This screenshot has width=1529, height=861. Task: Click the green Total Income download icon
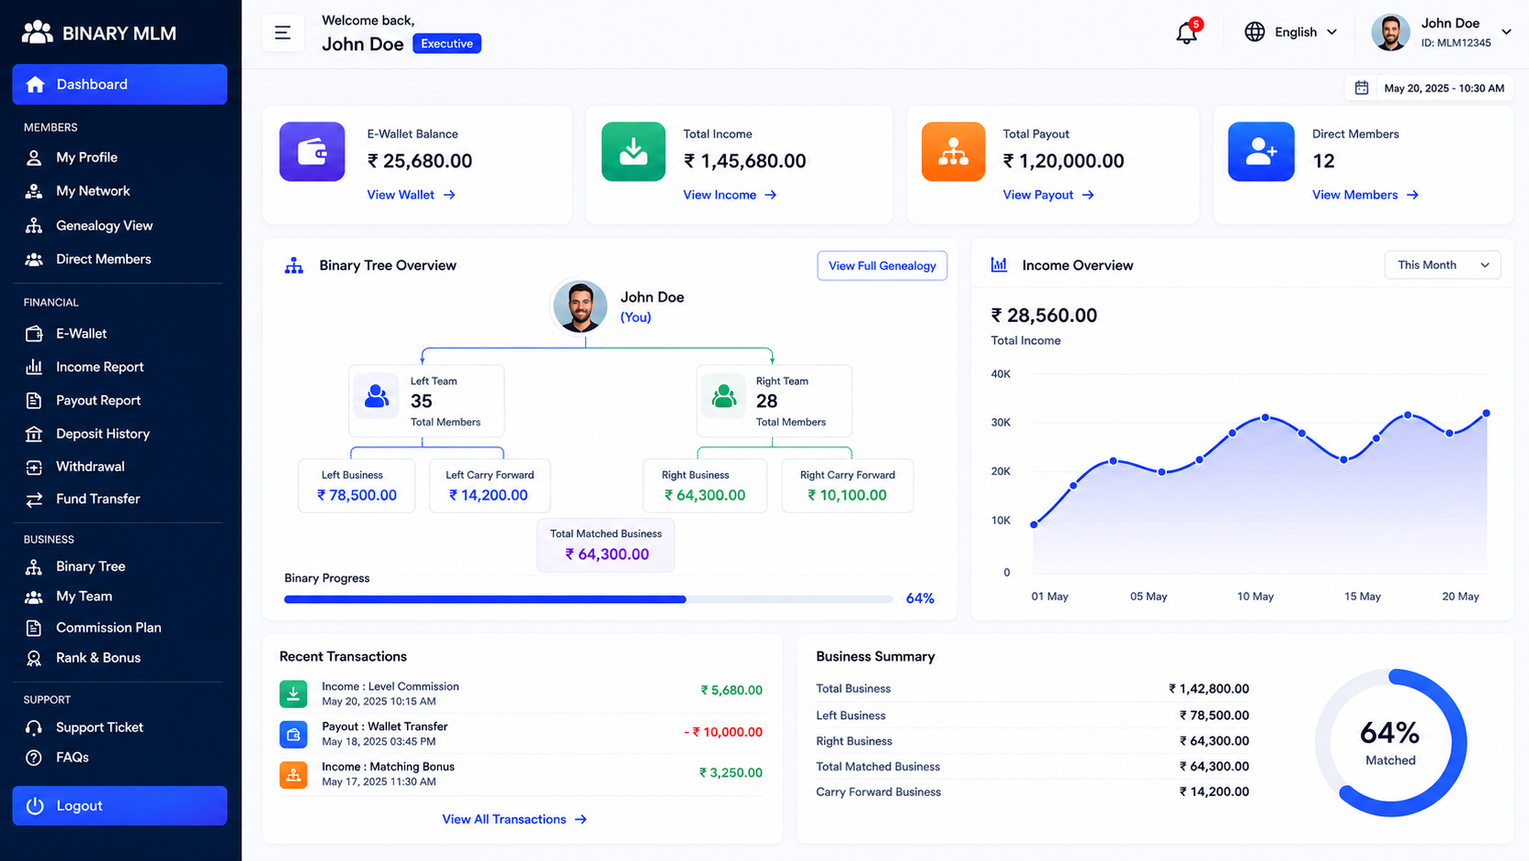[x=634, y=151]
